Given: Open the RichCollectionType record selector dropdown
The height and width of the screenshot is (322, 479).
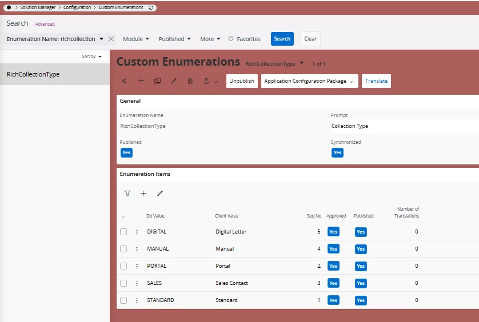Looking at the screenshot, I should [x=302, y=63].
